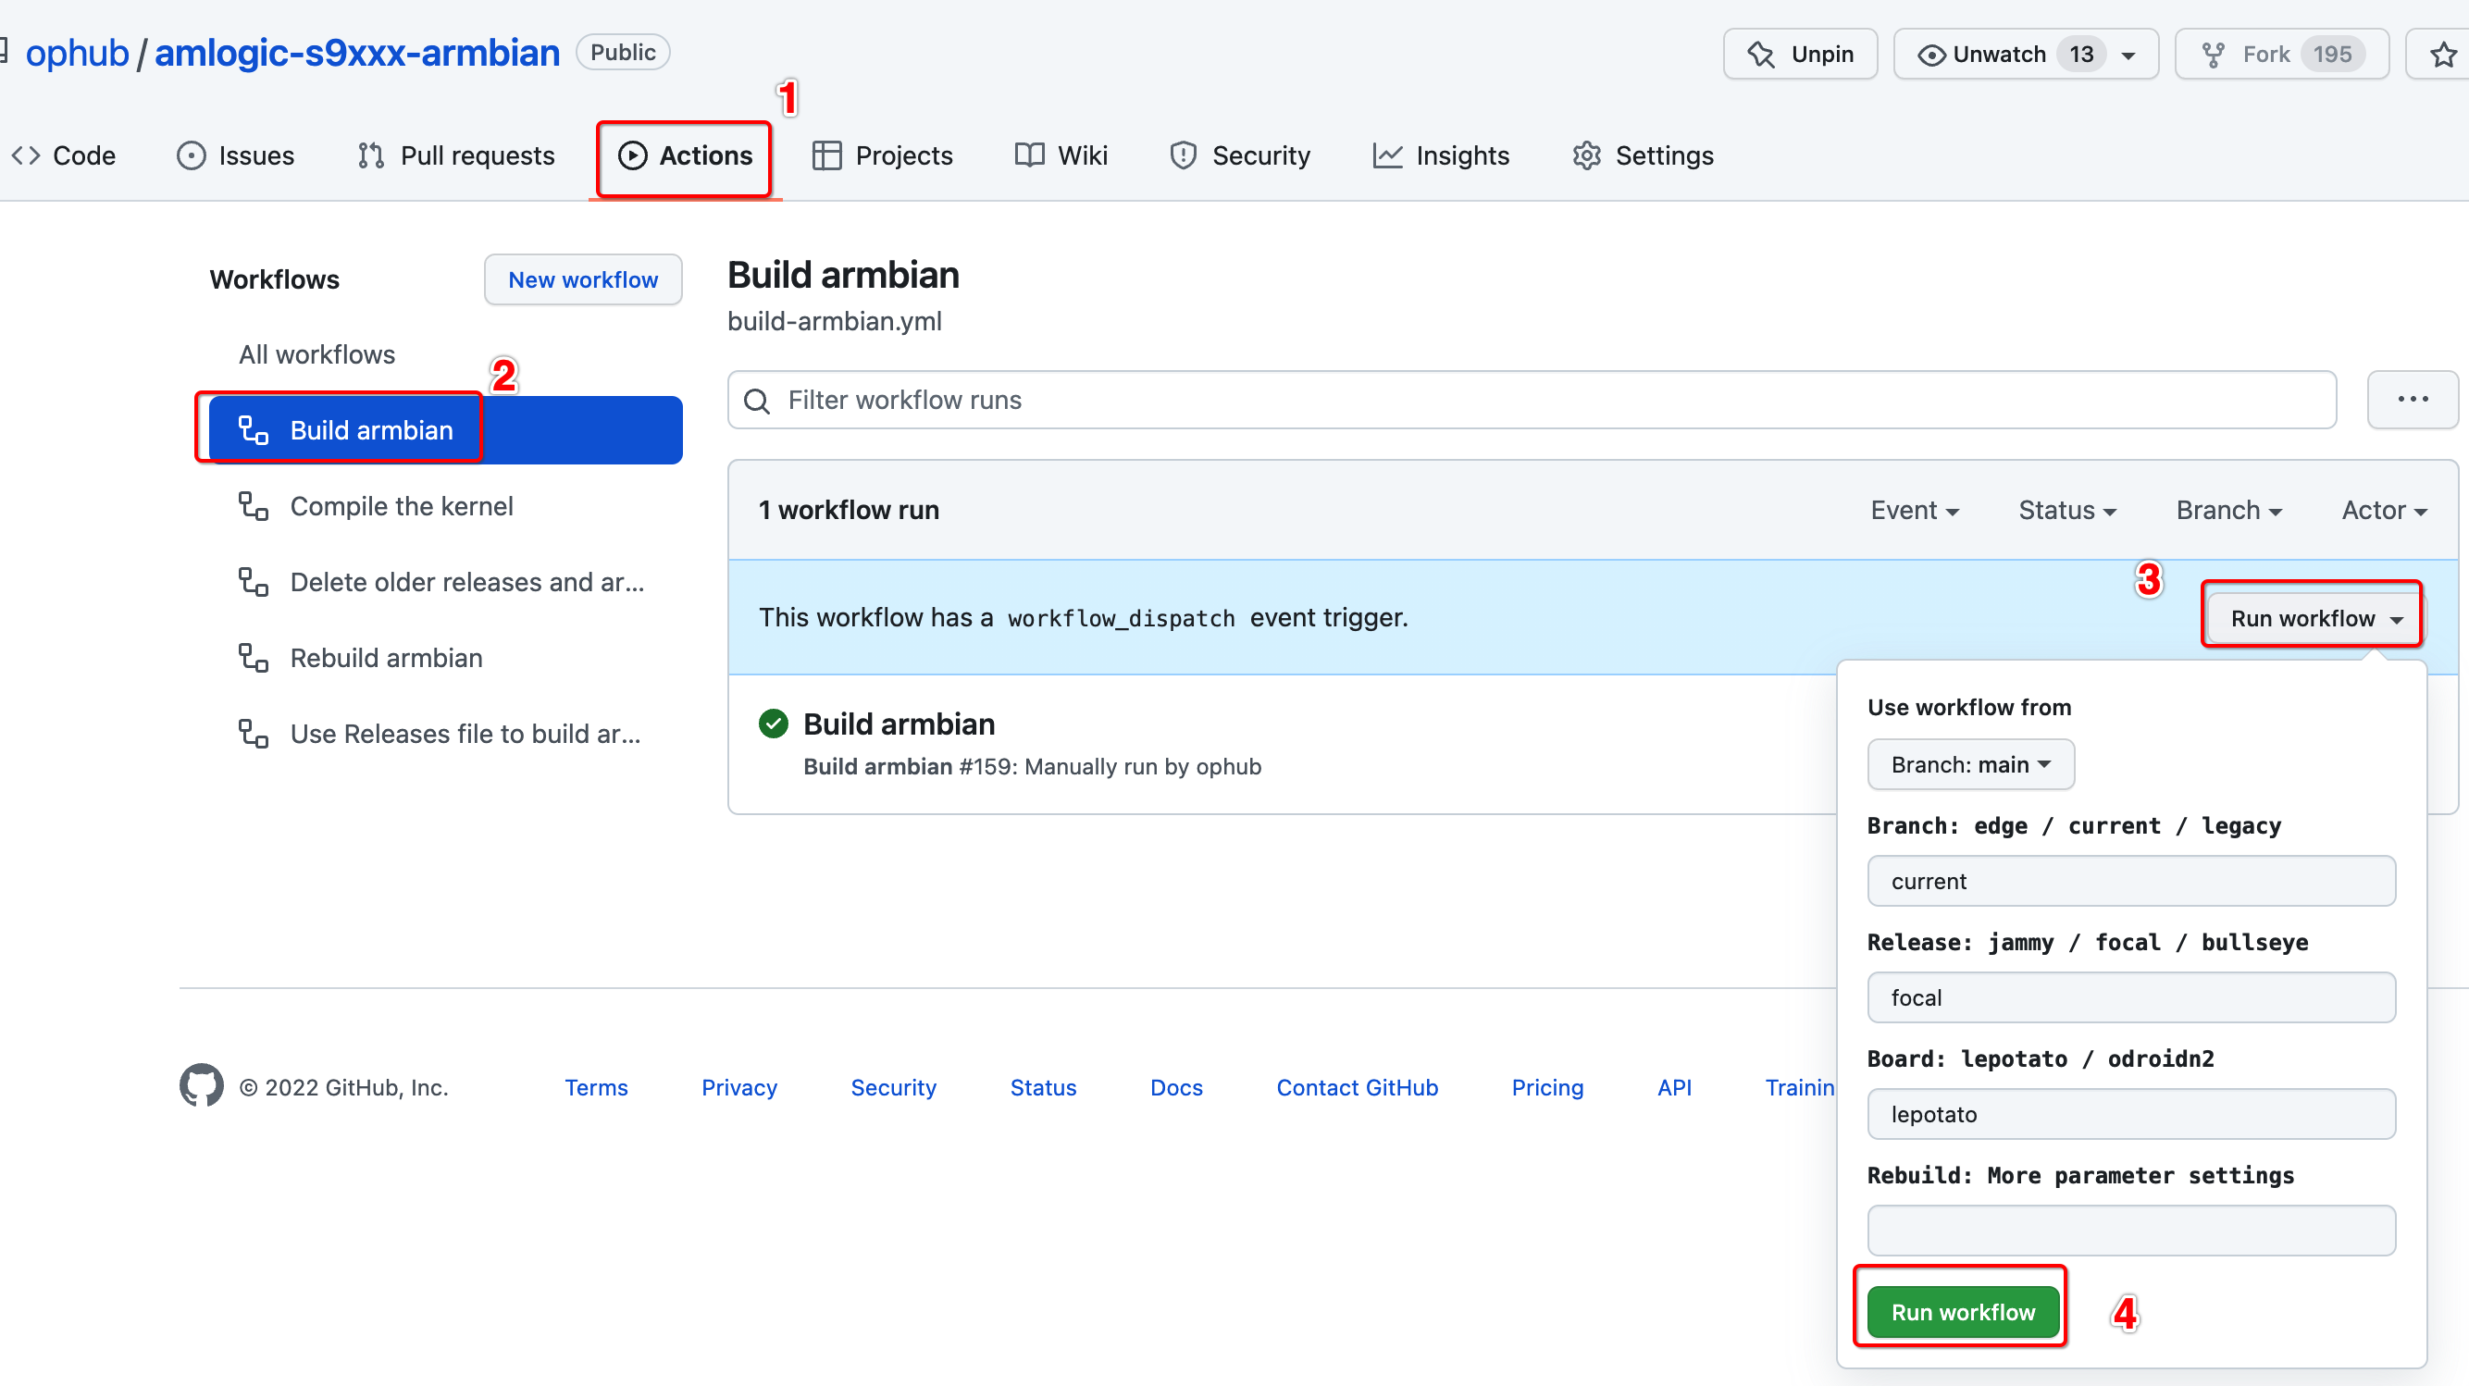Screen dimensions: 2469x1386
Task: Click the All workflows filter toggle
Action: [316, 353]
